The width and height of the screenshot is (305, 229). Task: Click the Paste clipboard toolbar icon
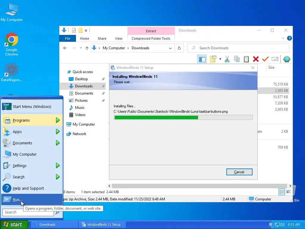pyautogui.click(x=246, y=59)
